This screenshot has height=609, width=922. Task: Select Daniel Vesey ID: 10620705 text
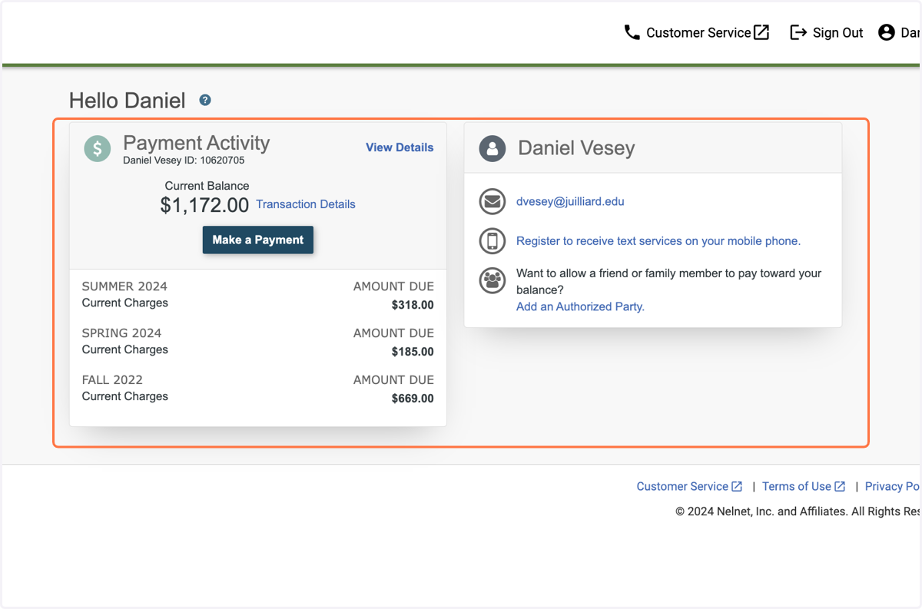tap(184, 161)
